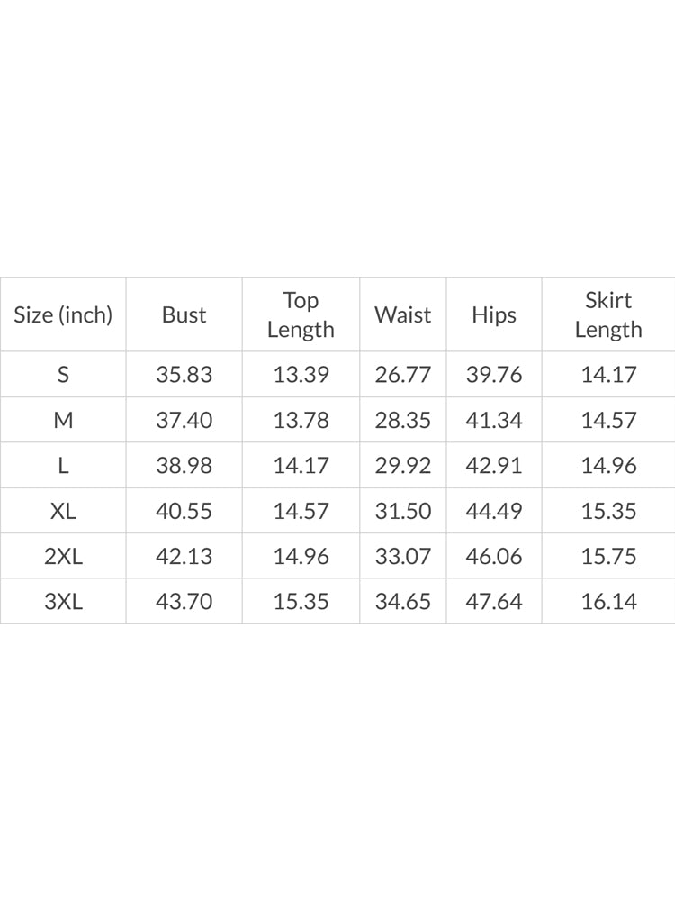
Task: Click skirt length value 16.14
Action: click(x=608, y=601)
